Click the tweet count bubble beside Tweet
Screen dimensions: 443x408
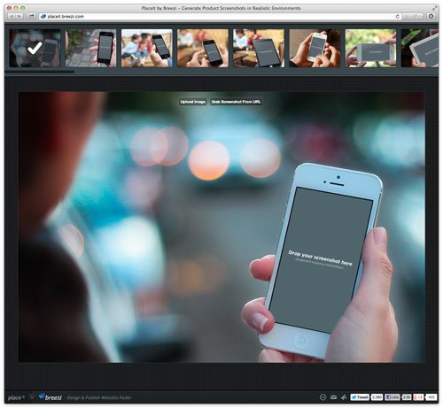(x=377, y=397)
